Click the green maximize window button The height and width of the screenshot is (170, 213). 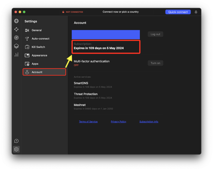pyautogui.click(x=24, y=12)
